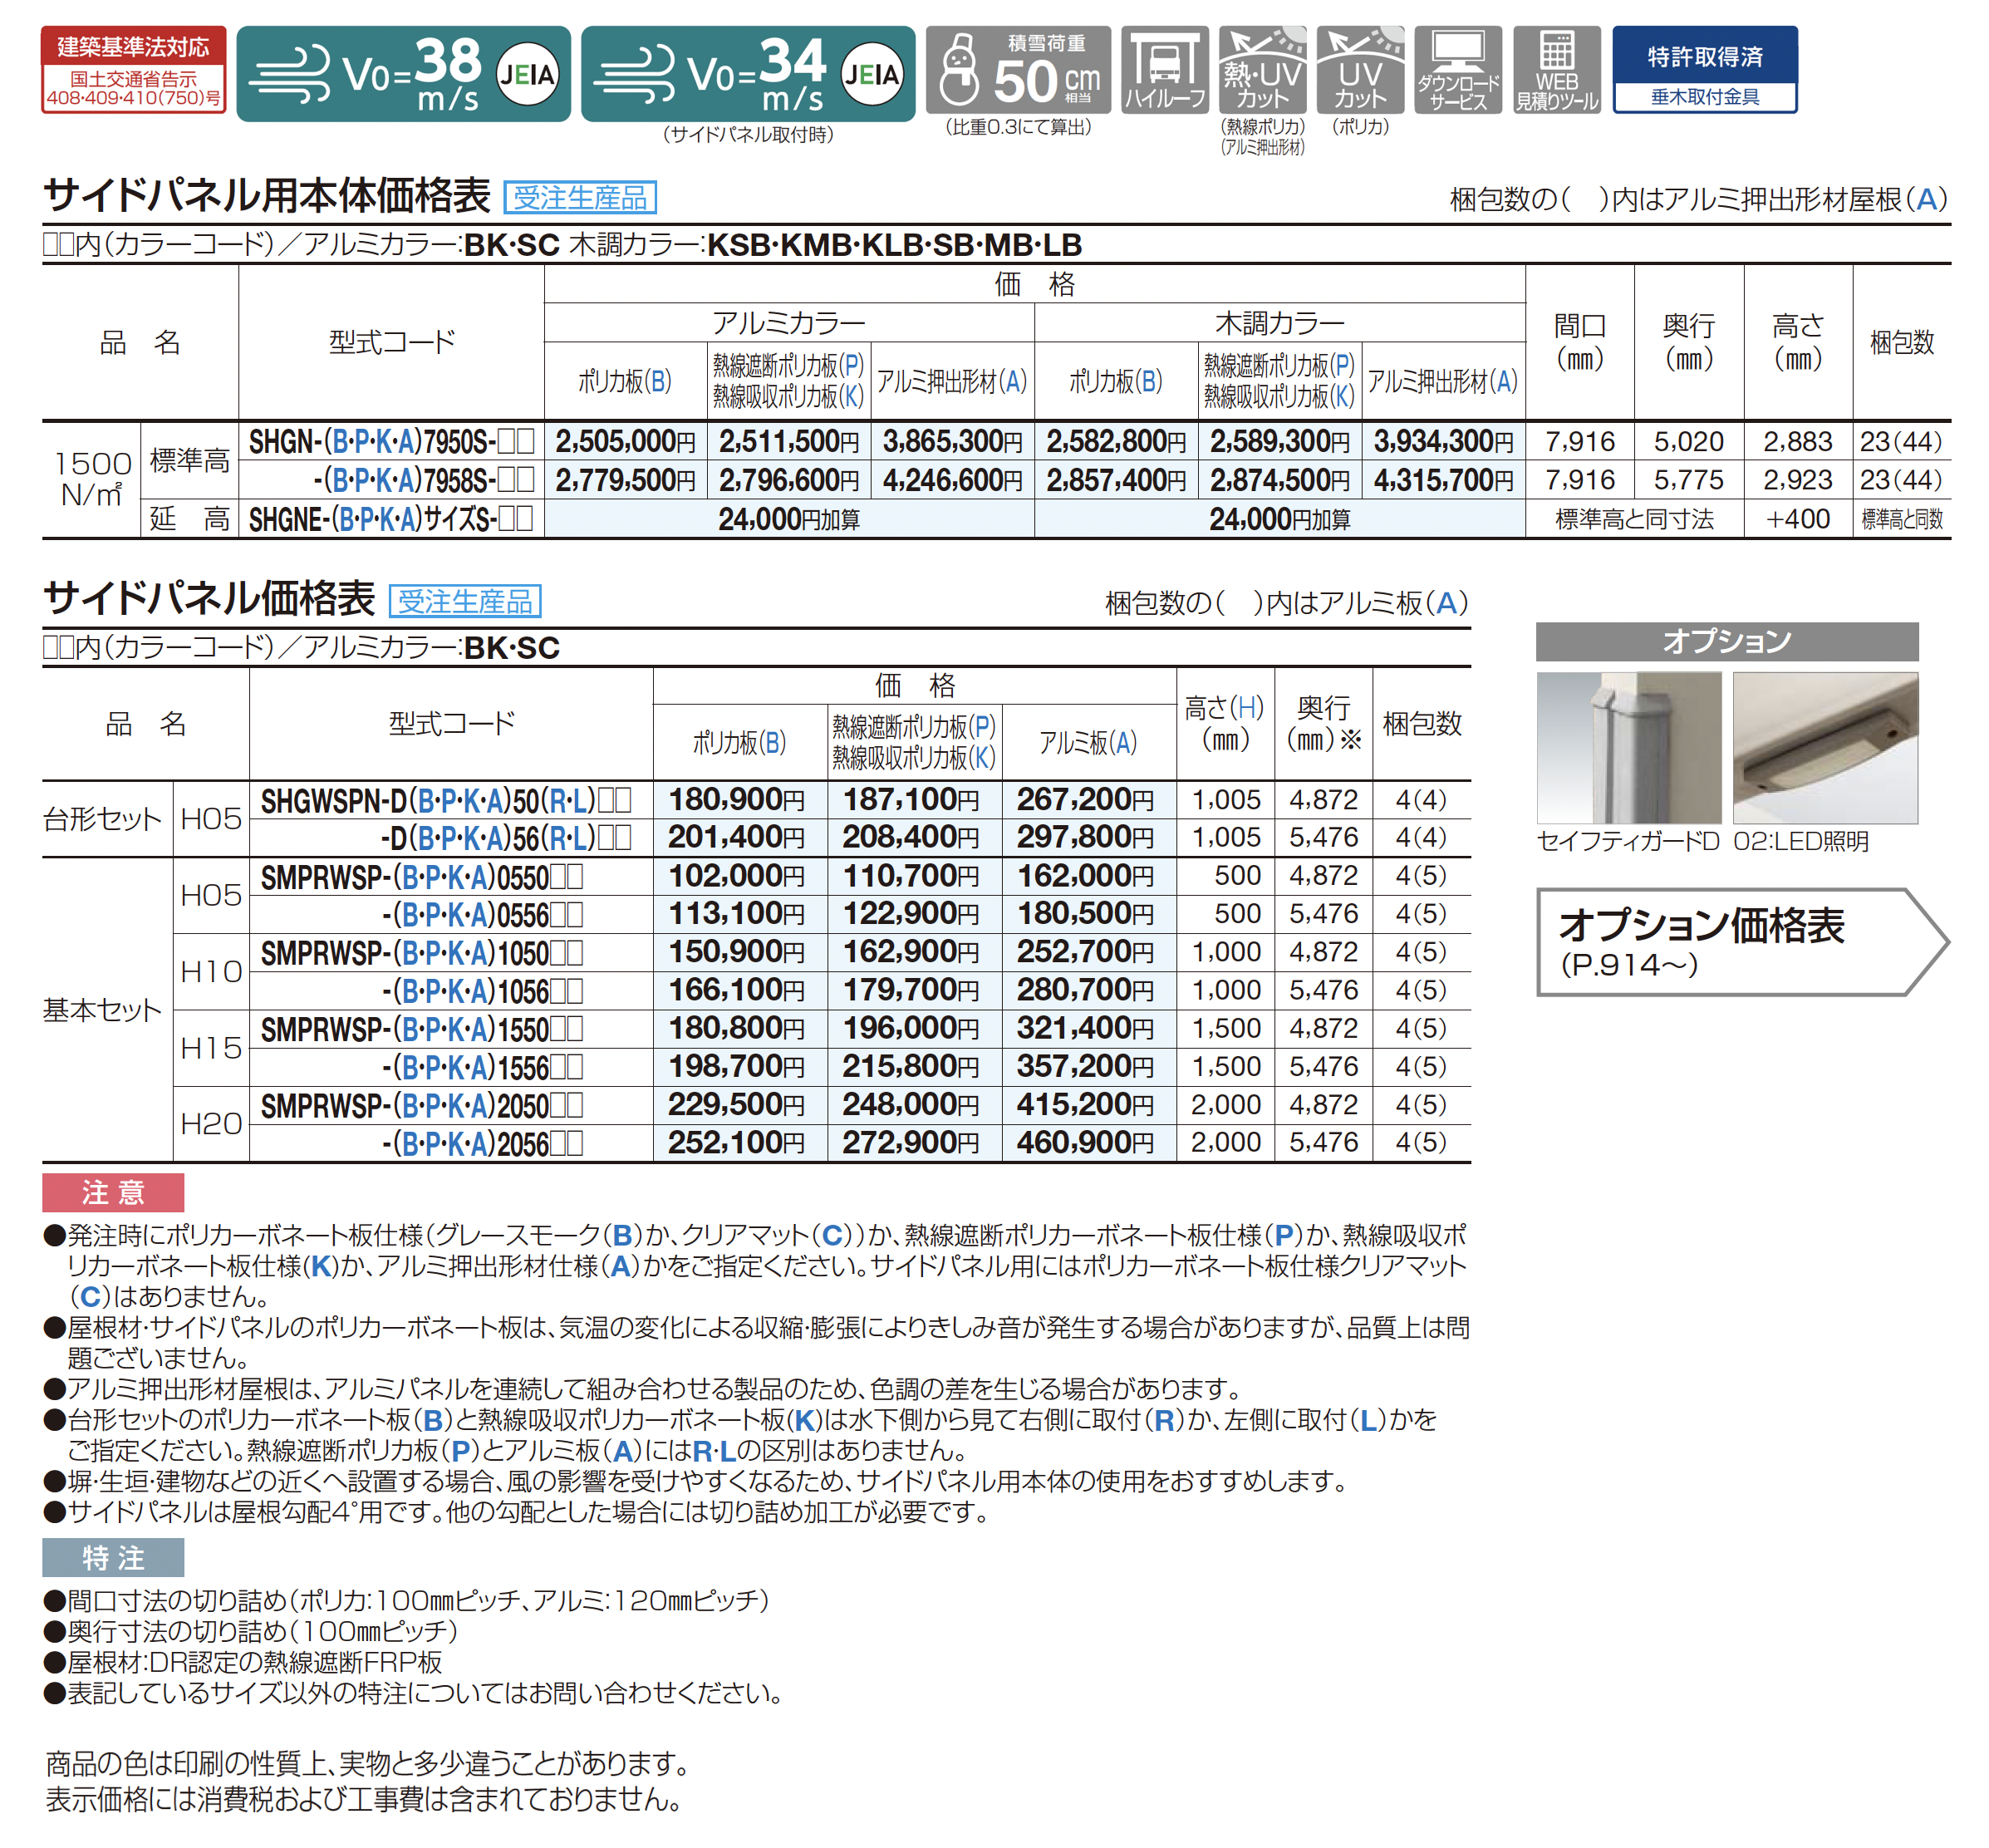Click the ダウンロードサービス monitor icon
This screenshot has width=1989, height=1848.
click(x=1458, y=70)
